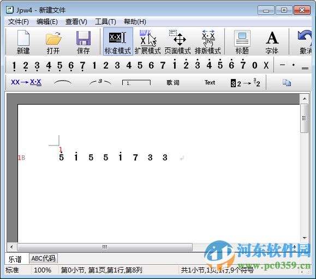Viewport: 316px width, 279px height.
Task: Click the Text button
Action: pos(210,82)
